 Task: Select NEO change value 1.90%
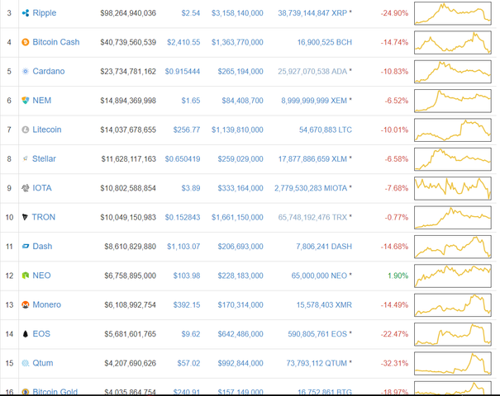tap(398, 276)
